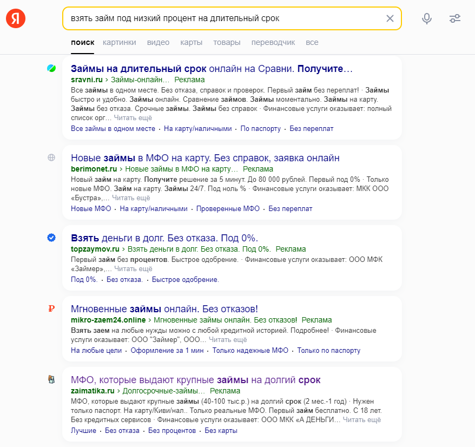Switch to the «товары» tab
The image size is (475, 447).
click(227, 42)
